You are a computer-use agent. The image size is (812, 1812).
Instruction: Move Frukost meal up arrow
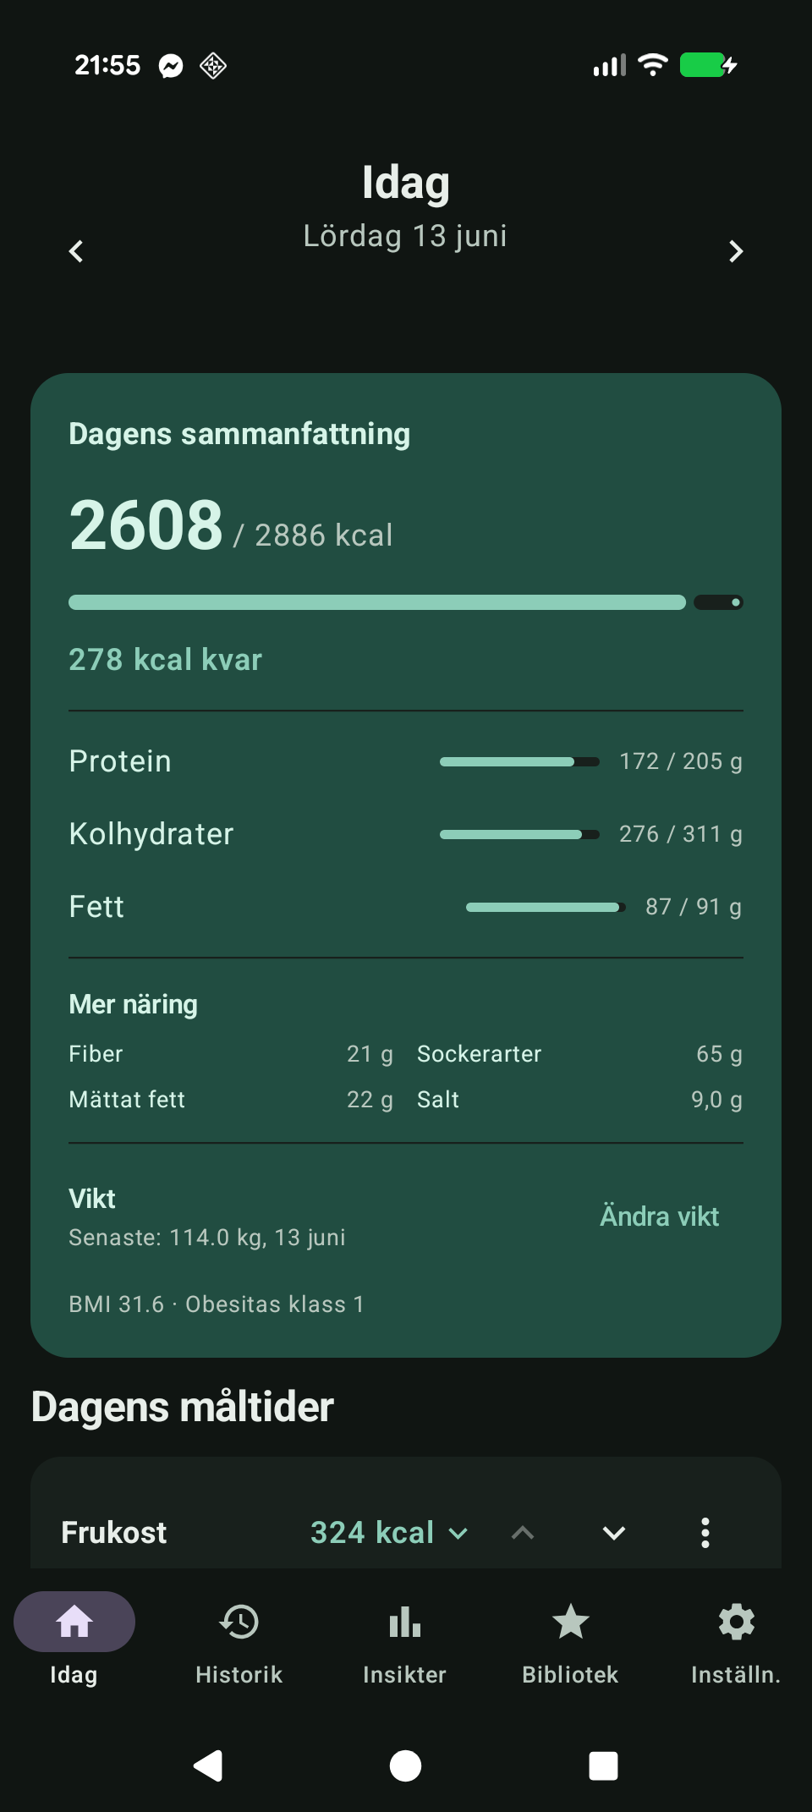click(523, 1533)
